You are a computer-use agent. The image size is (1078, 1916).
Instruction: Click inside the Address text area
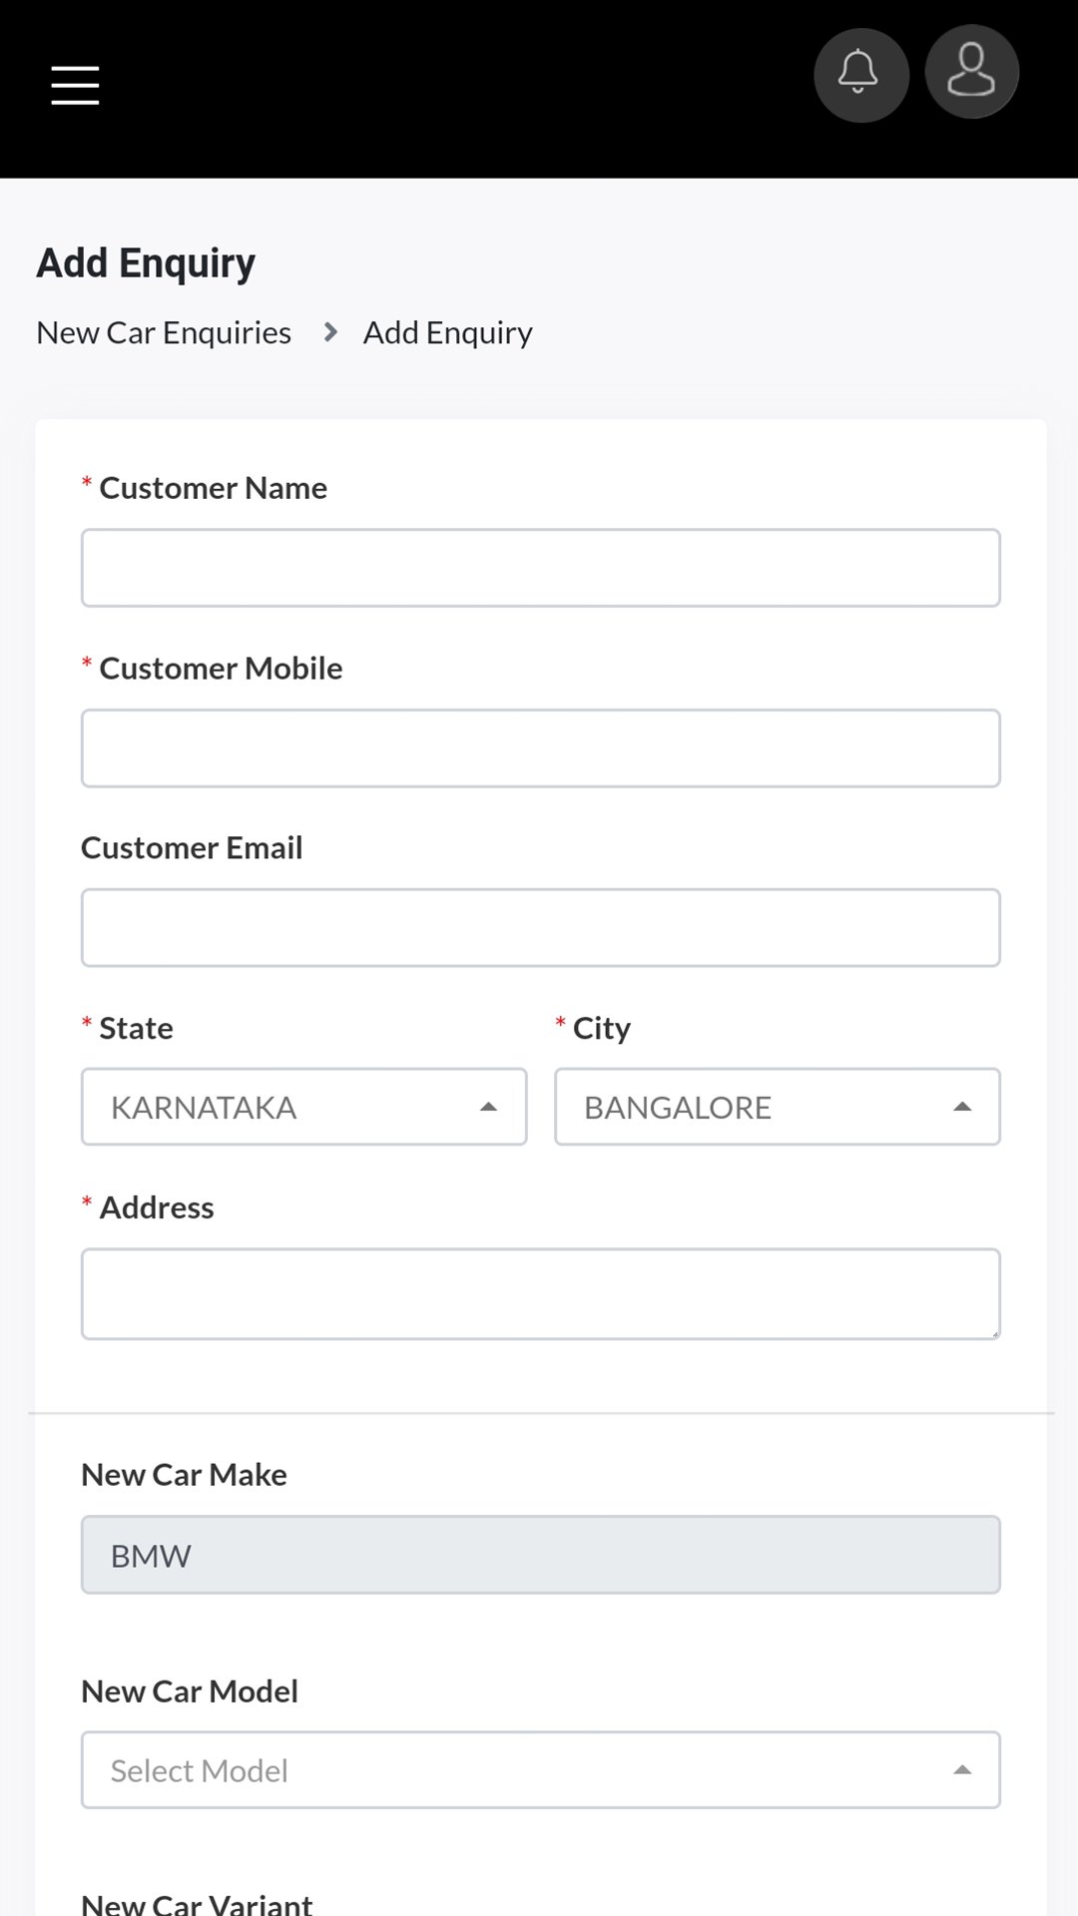540,1293
